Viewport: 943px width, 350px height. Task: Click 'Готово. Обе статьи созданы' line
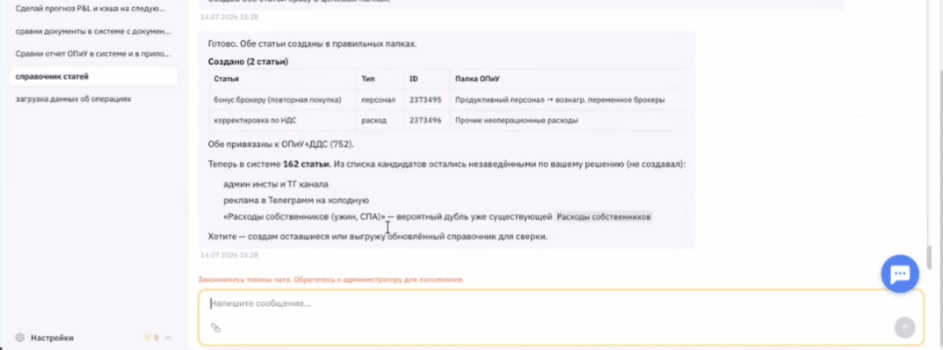(312, 44)
